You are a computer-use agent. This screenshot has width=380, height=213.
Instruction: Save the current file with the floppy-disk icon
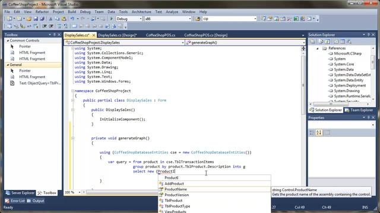coord(36,19)
